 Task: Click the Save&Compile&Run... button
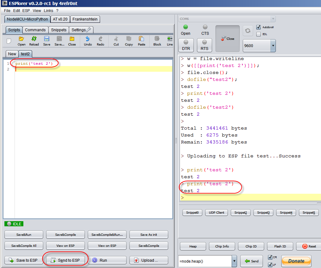107,234
